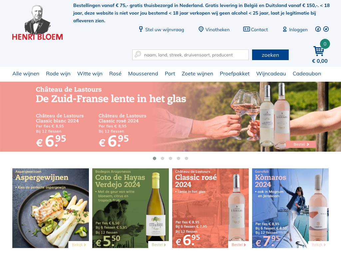Click the wine glass icon beside Stel uw wijnvraag
The width and height of the screenshot is (341, 255).
point(141,29)
